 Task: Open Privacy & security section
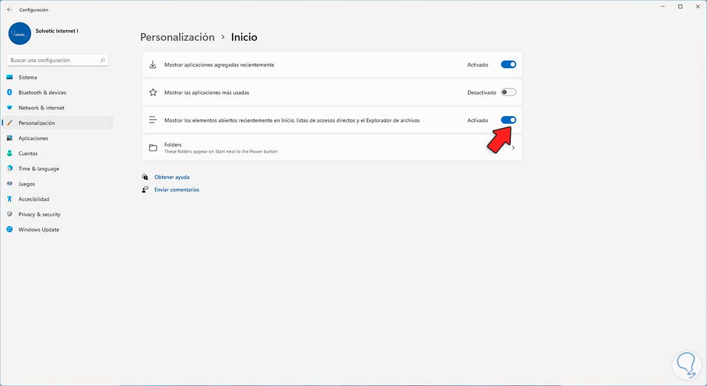tap(39, 215)
